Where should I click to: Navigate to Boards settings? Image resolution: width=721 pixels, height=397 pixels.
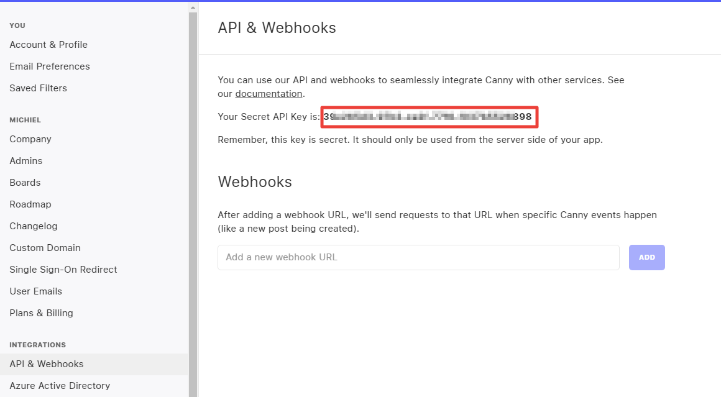click(25, 183)
